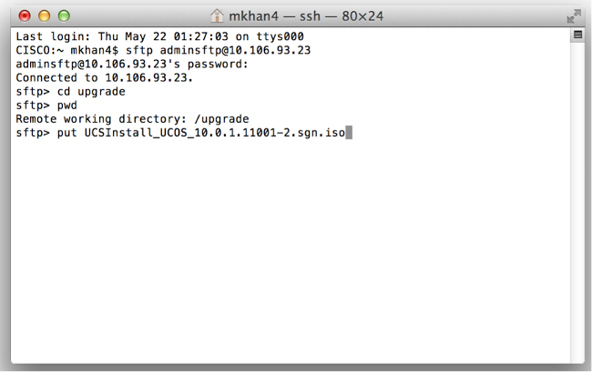Click the vertical scrollbar track on the right
Screen dimensions: 592x372
tap(577, 202)
